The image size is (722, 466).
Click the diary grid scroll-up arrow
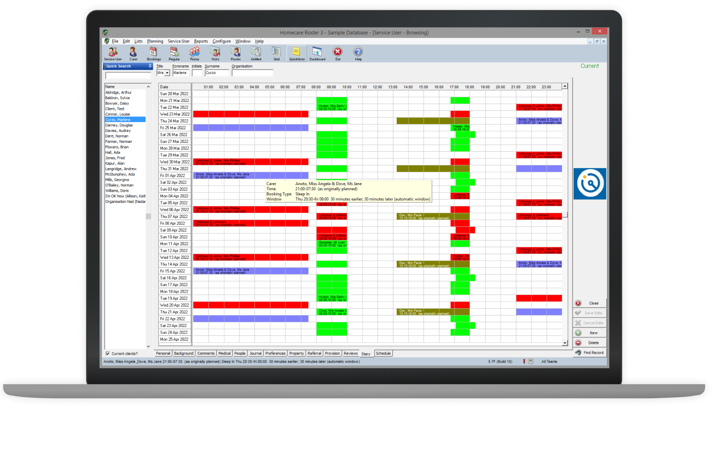pos(565,86)
